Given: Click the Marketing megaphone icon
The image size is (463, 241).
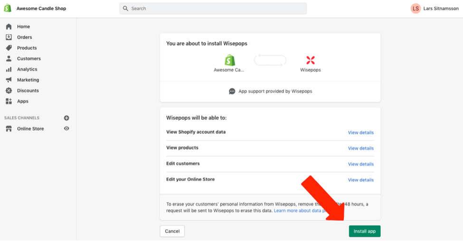Looking at the screenshot, I should (9, 80).
